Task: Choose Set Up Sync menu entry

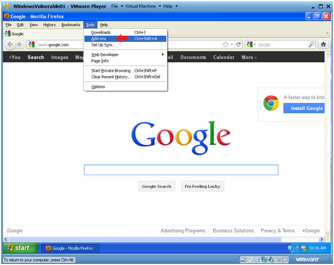Action: pos(126,45)
